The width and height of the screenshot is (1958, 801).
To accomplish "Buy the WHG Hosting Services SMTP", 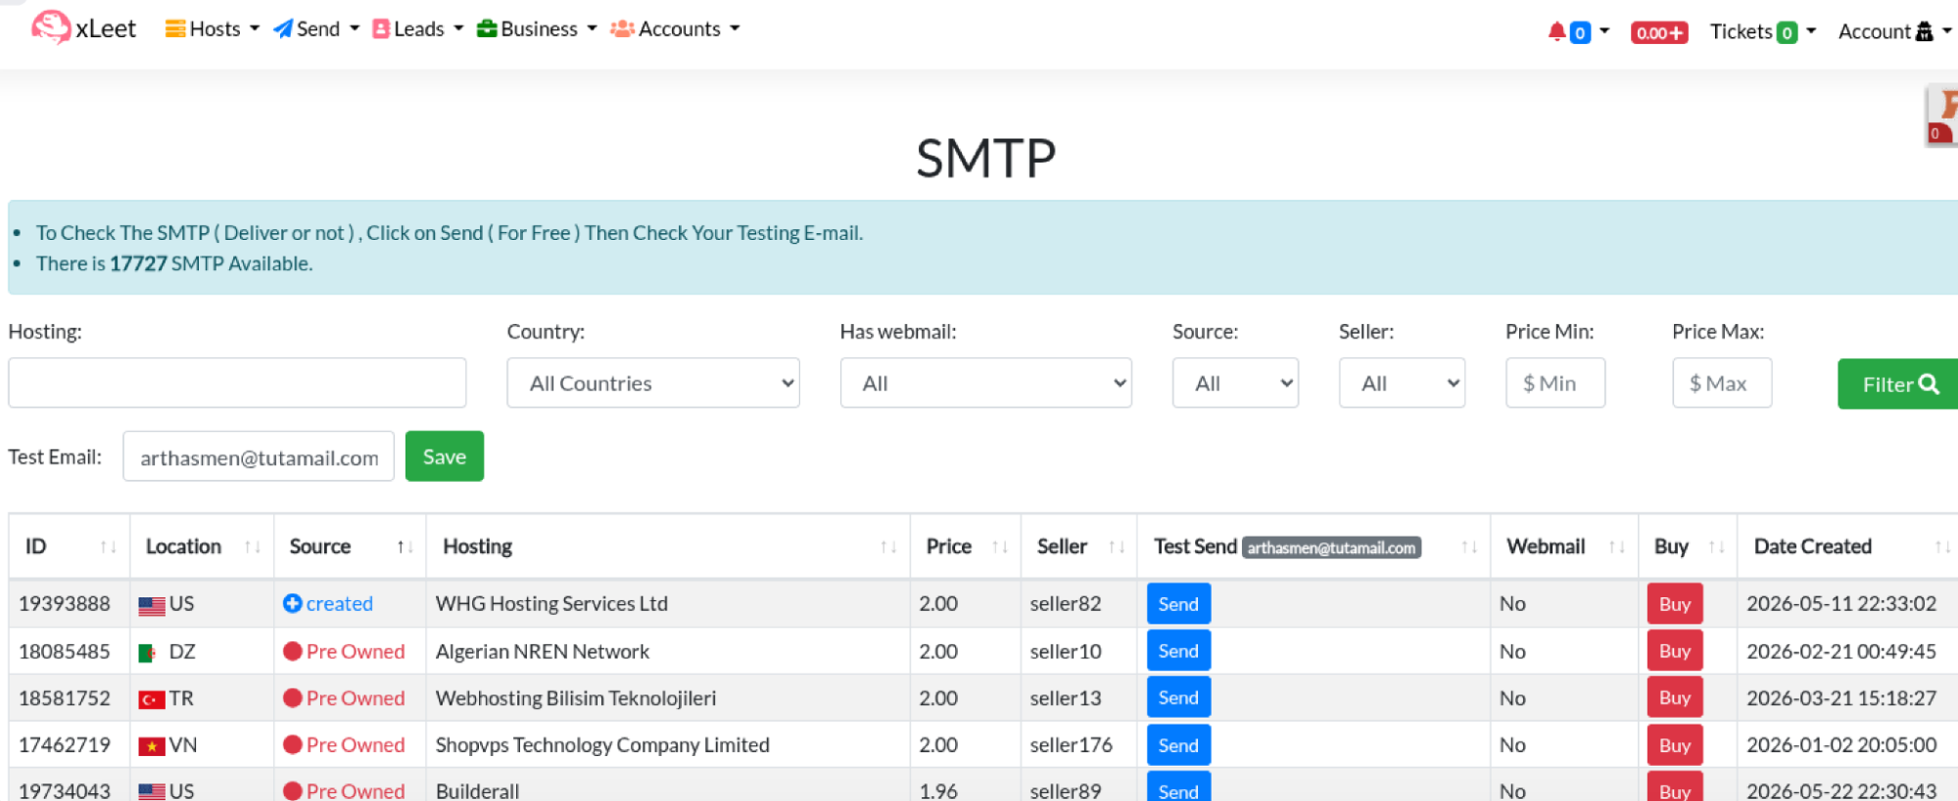I will pos(1675,604).
